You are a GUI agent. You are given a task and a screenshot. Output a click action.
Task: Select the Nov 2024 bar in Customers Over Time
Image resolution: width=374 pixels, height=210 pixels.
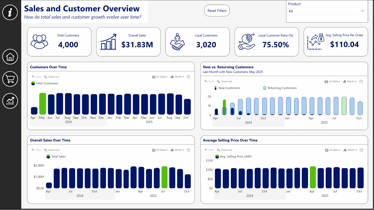pos(94,104)
